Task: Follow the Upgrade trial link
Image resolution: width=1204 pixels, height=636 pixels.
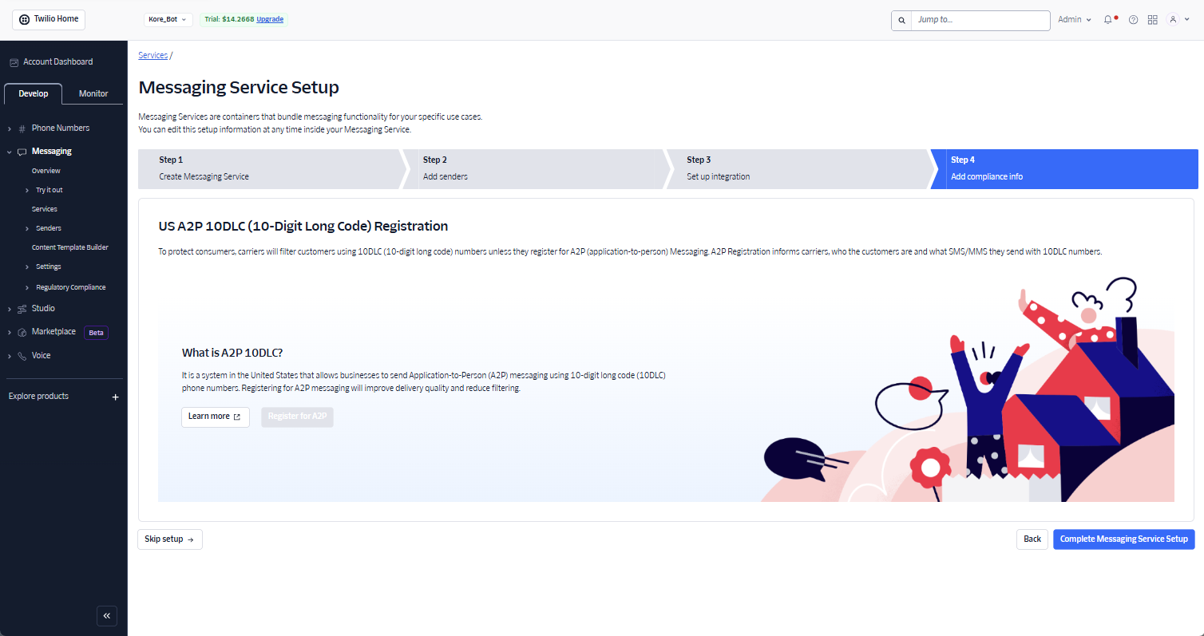Action: [270, 19]
